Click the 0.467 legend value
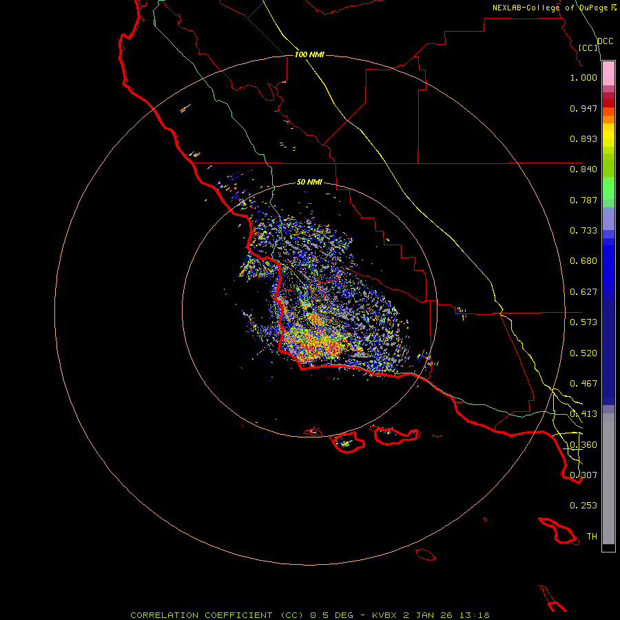 tap(583, 384)
